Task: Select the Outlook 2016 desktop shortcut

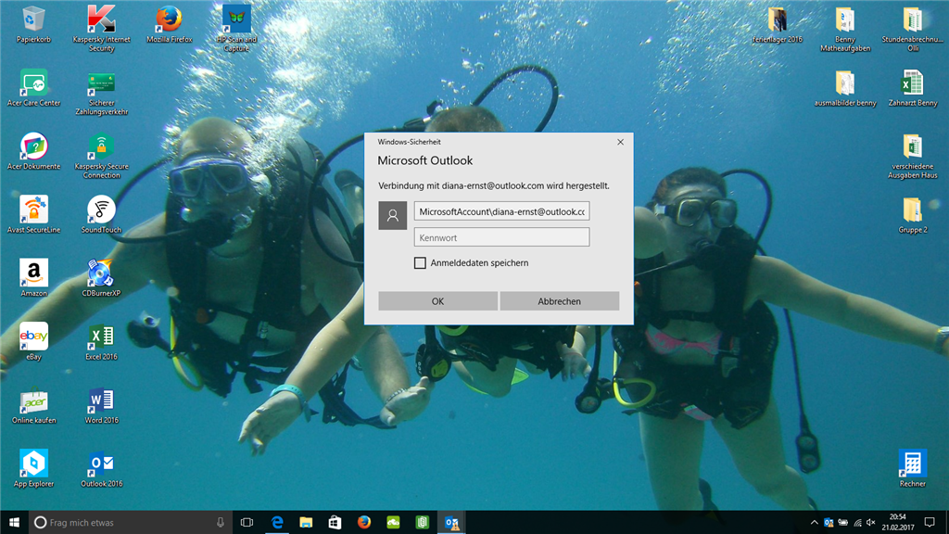Action: point(101,469)
